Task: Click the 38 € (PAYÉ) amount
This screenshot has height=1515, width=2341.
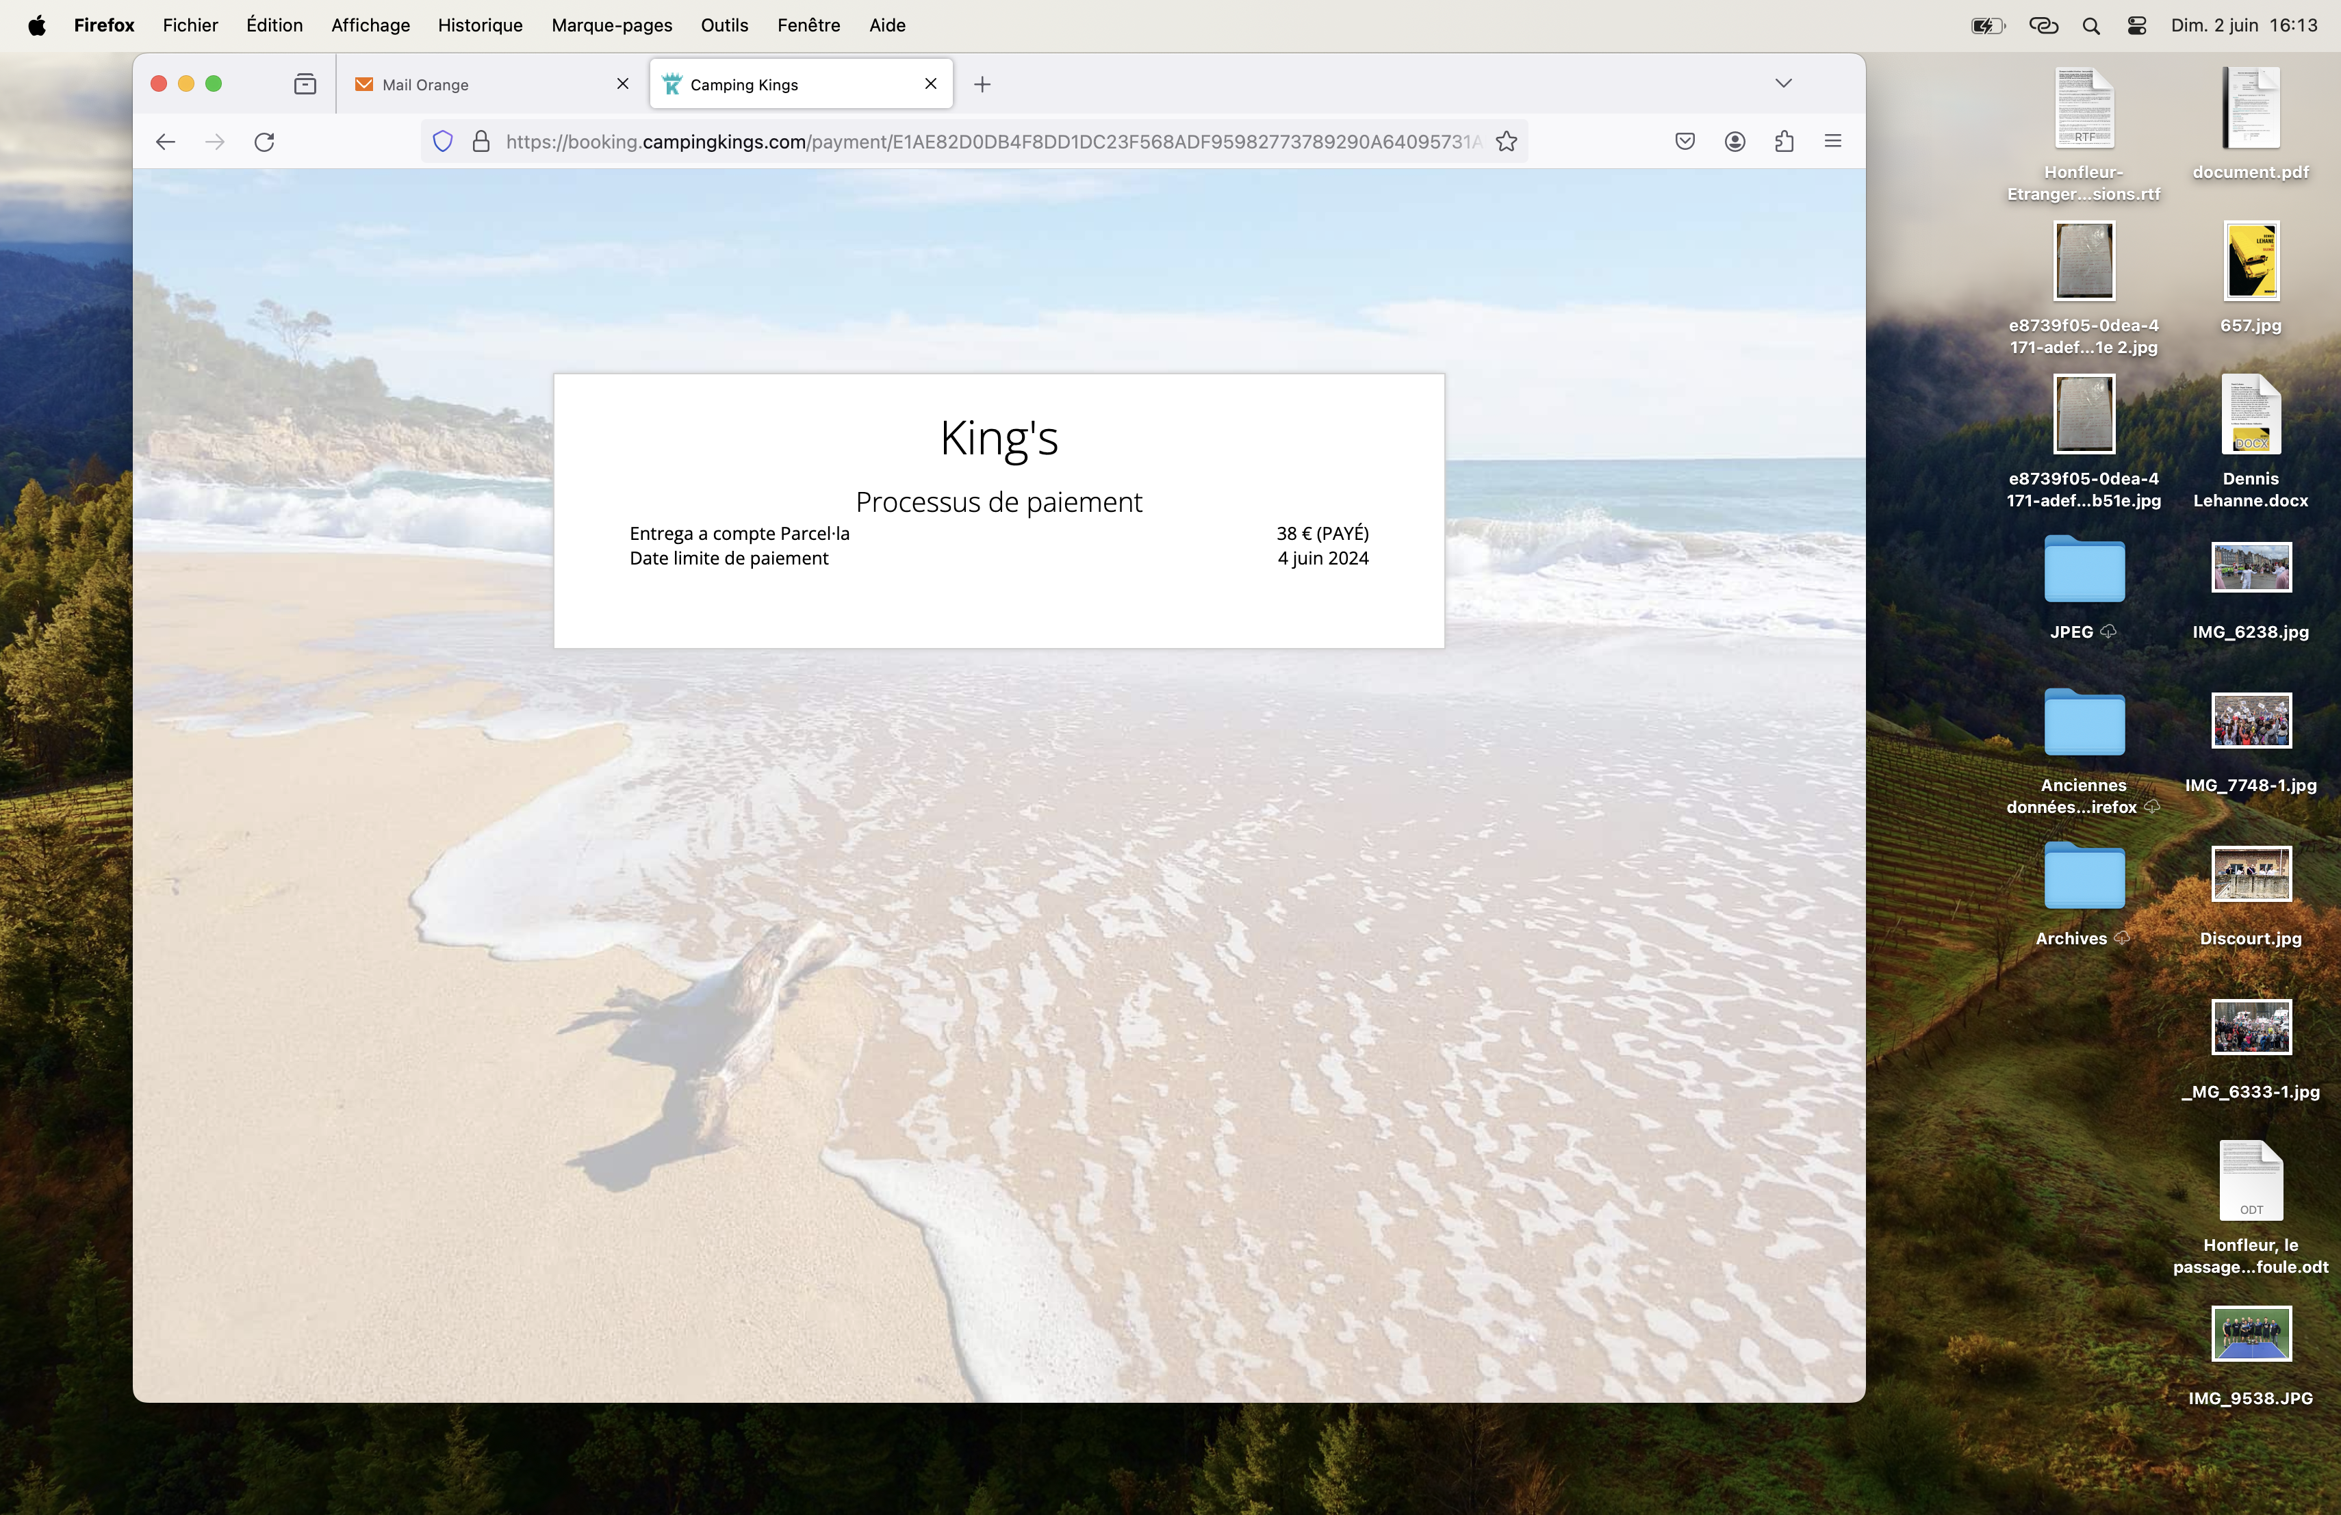Action: pos(1322,533)
